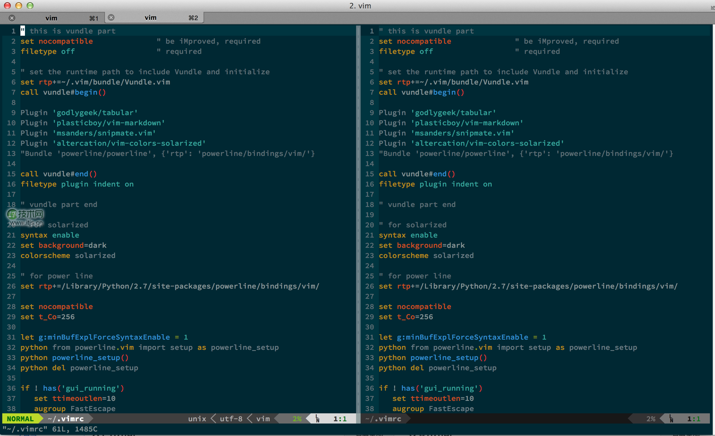Click 'call vundle#begin()' in right pane
This screenshot has height=436, width=715.
pyautogui.click(x=422, y=92)
